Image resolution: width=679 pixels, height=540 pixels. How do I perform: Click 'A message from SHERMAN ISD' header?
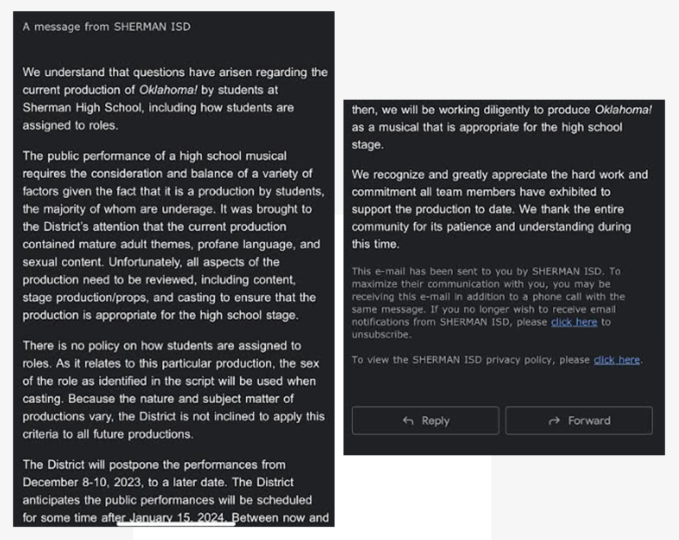(107, 27)
